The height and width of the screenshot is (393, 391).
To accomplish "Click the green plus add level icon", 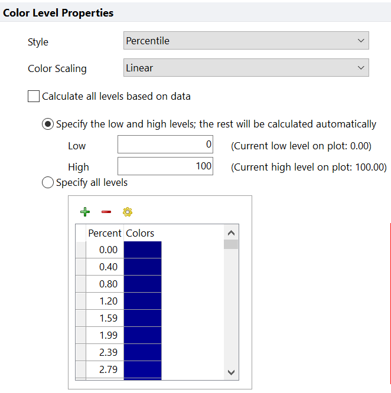I will point(84,212).
